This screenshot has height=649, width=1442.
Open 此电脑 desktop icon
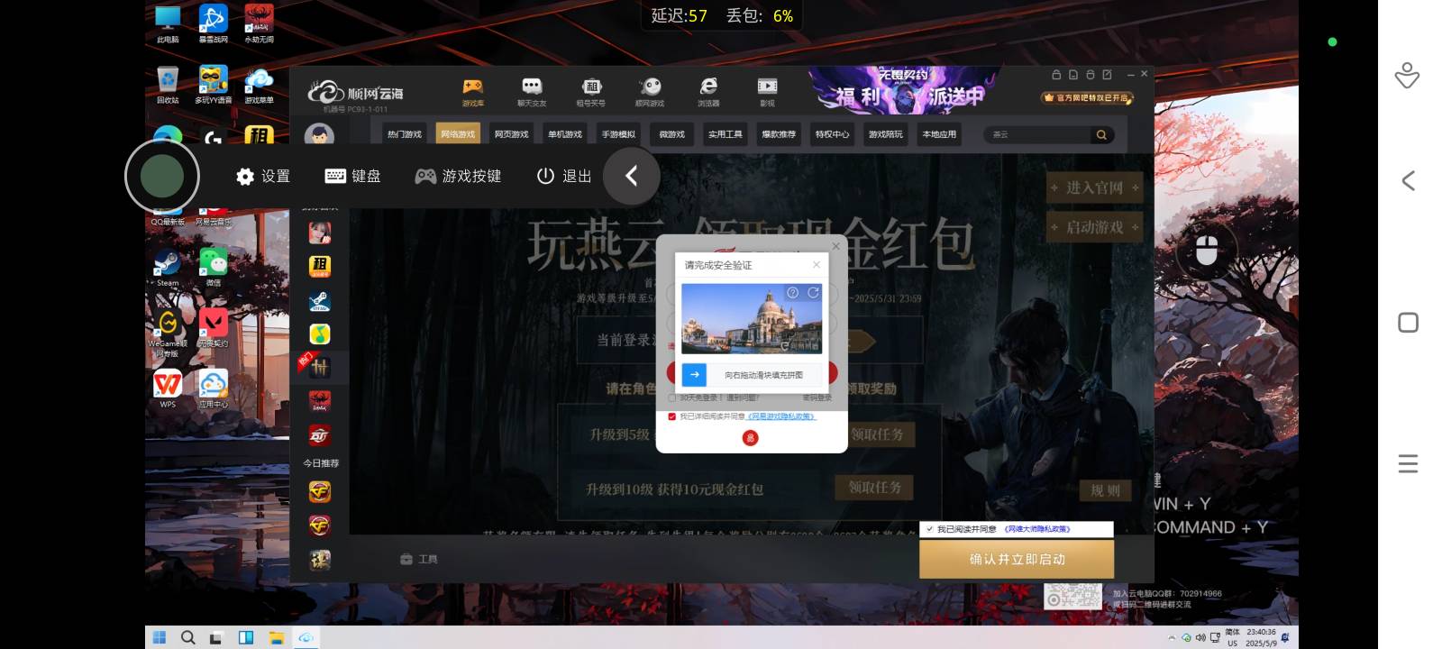(168, 24)
